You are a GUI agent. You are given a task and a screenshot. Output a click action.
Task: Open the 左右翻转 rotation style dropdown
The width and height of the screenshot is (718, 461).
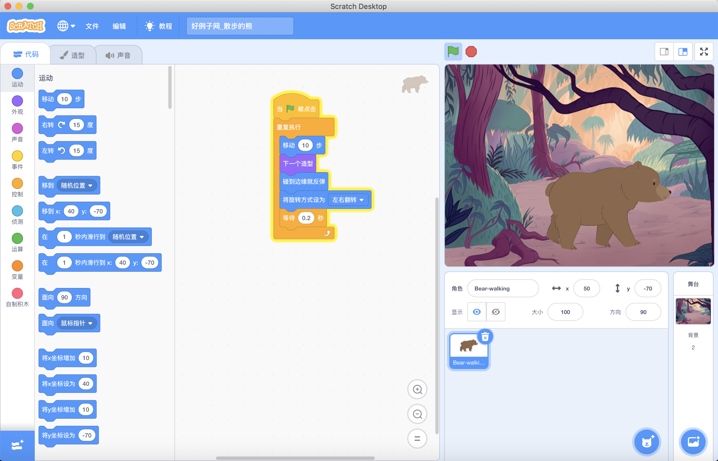pyautogui.click(x=348, y=200)
